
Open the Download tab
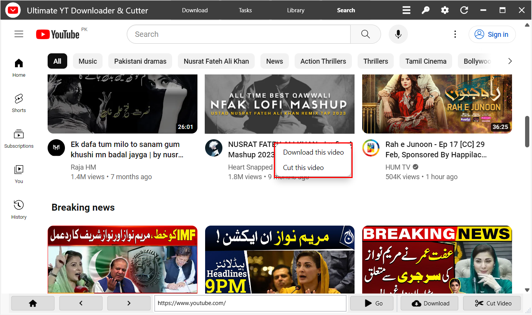click(195, 10)
